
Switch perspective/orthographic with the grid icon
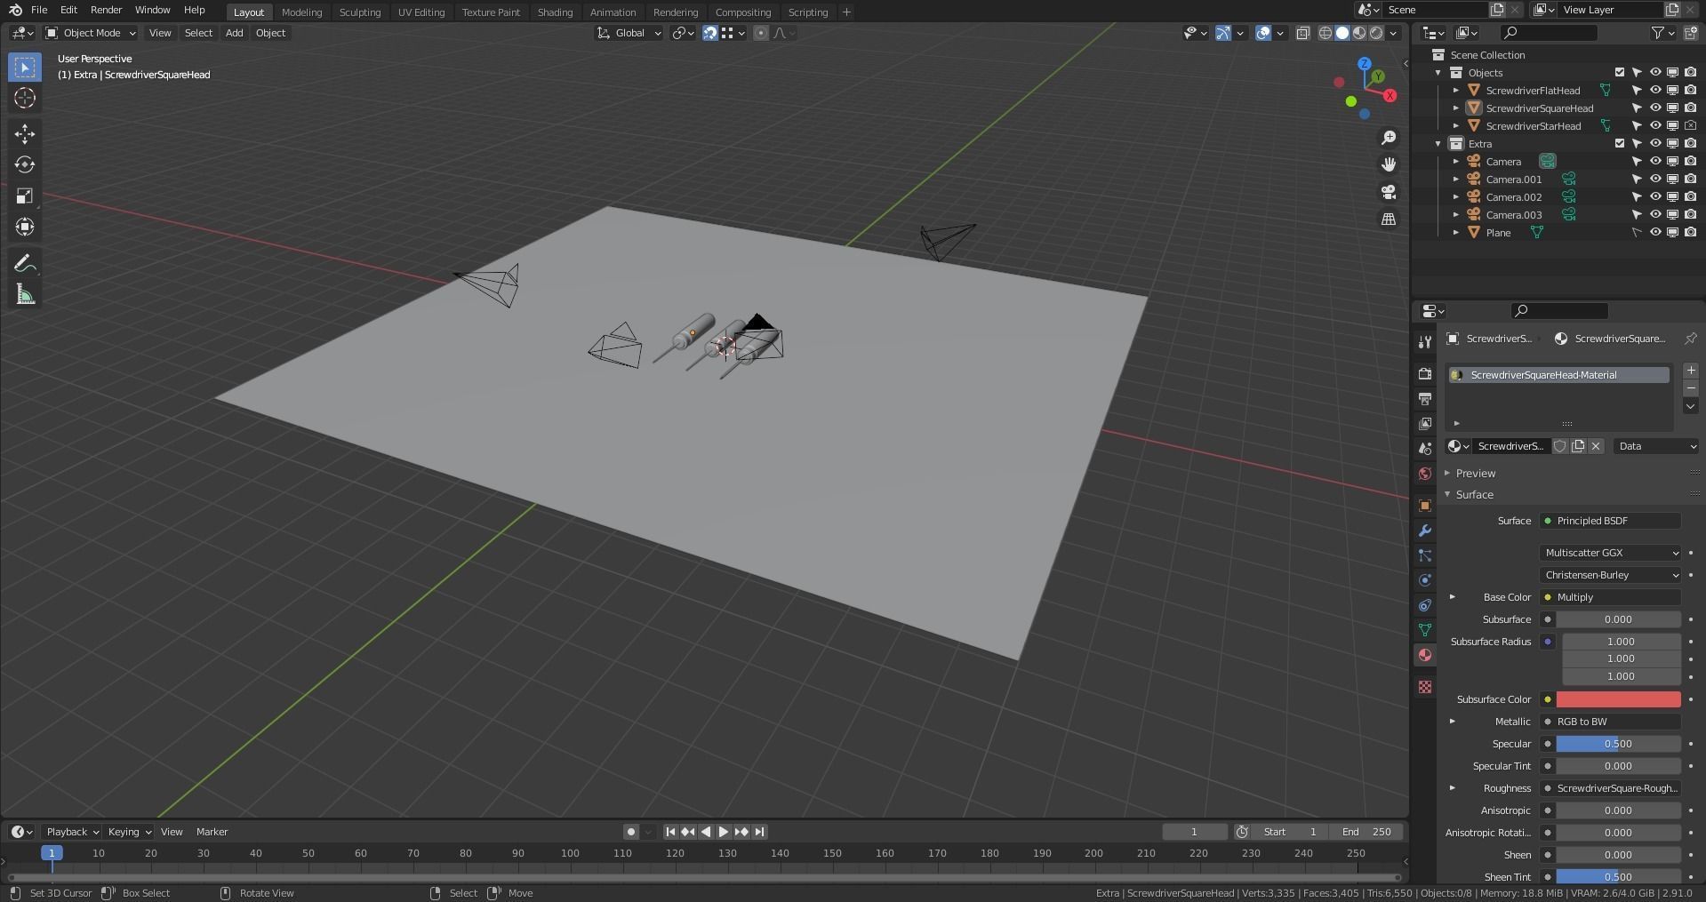point(1389,219)
